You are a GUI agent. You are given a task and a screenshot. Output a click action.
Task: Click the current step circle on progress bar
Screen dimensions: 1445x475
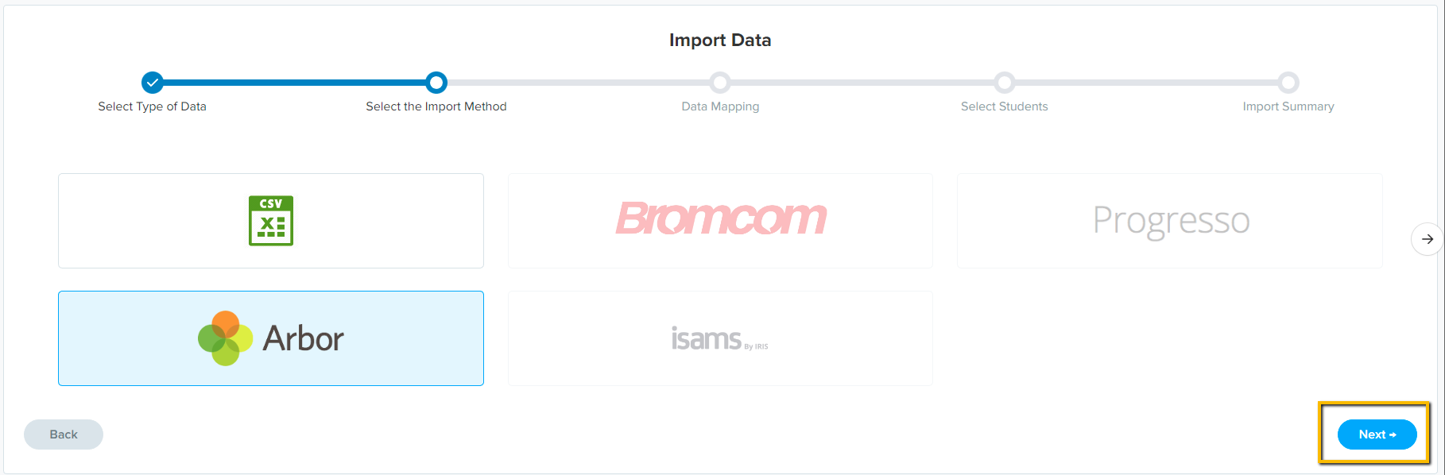point(436,83)
